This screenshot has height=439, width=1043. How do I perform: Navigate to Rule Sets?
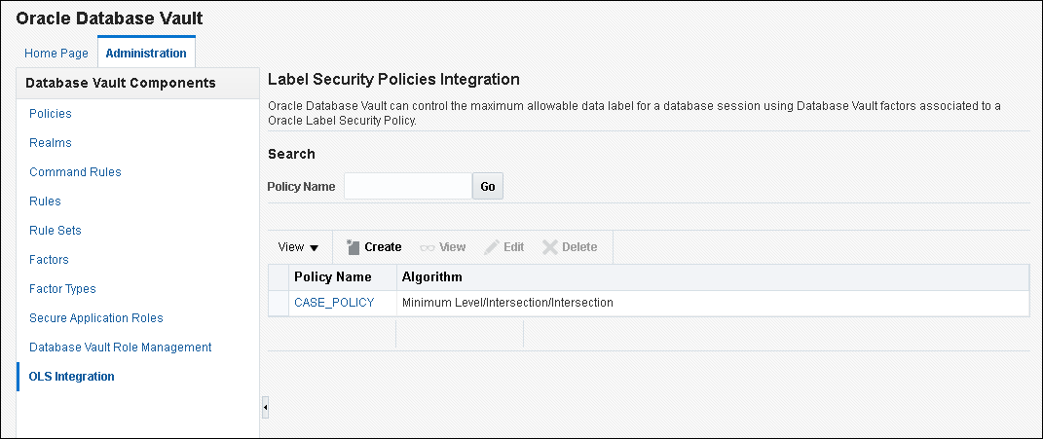(56, 231)
